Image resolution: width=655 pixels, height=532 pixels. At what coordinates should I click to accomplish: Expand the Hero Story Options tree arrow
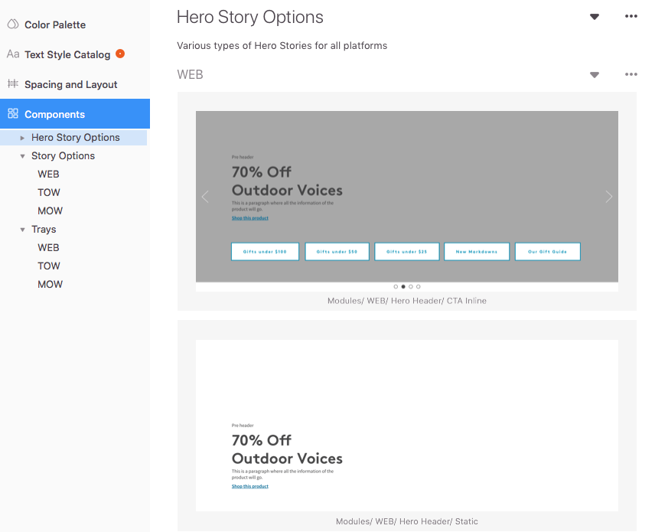click(23, 138)
